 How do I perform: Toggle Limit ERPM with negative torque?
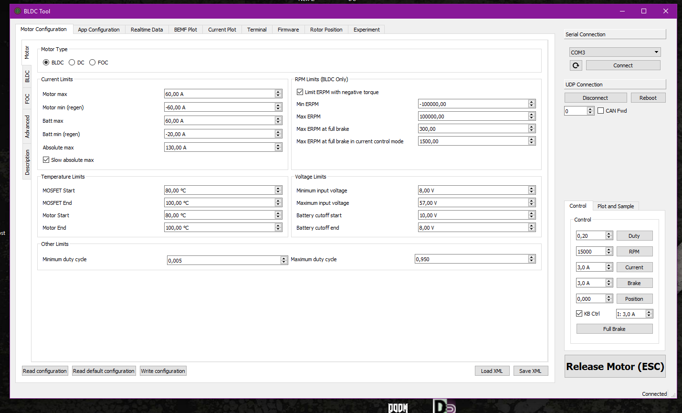click(300, 92)
